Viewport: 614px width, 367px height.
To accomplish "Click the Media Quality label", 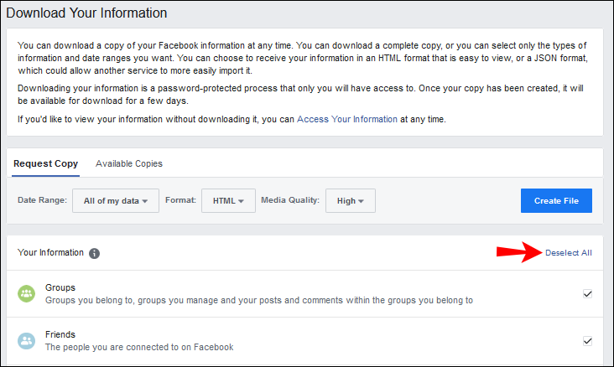I will (x=290, y=201).
